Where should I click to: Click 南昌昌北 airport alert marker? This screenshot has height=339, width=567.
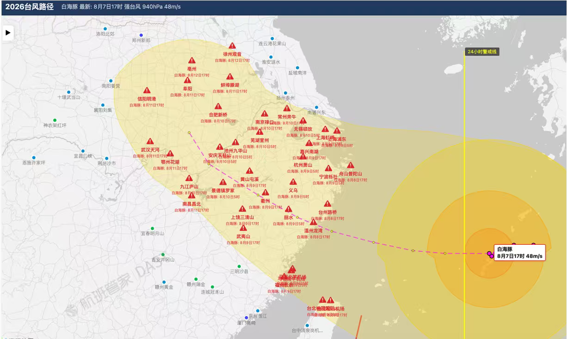pos(191,195)
